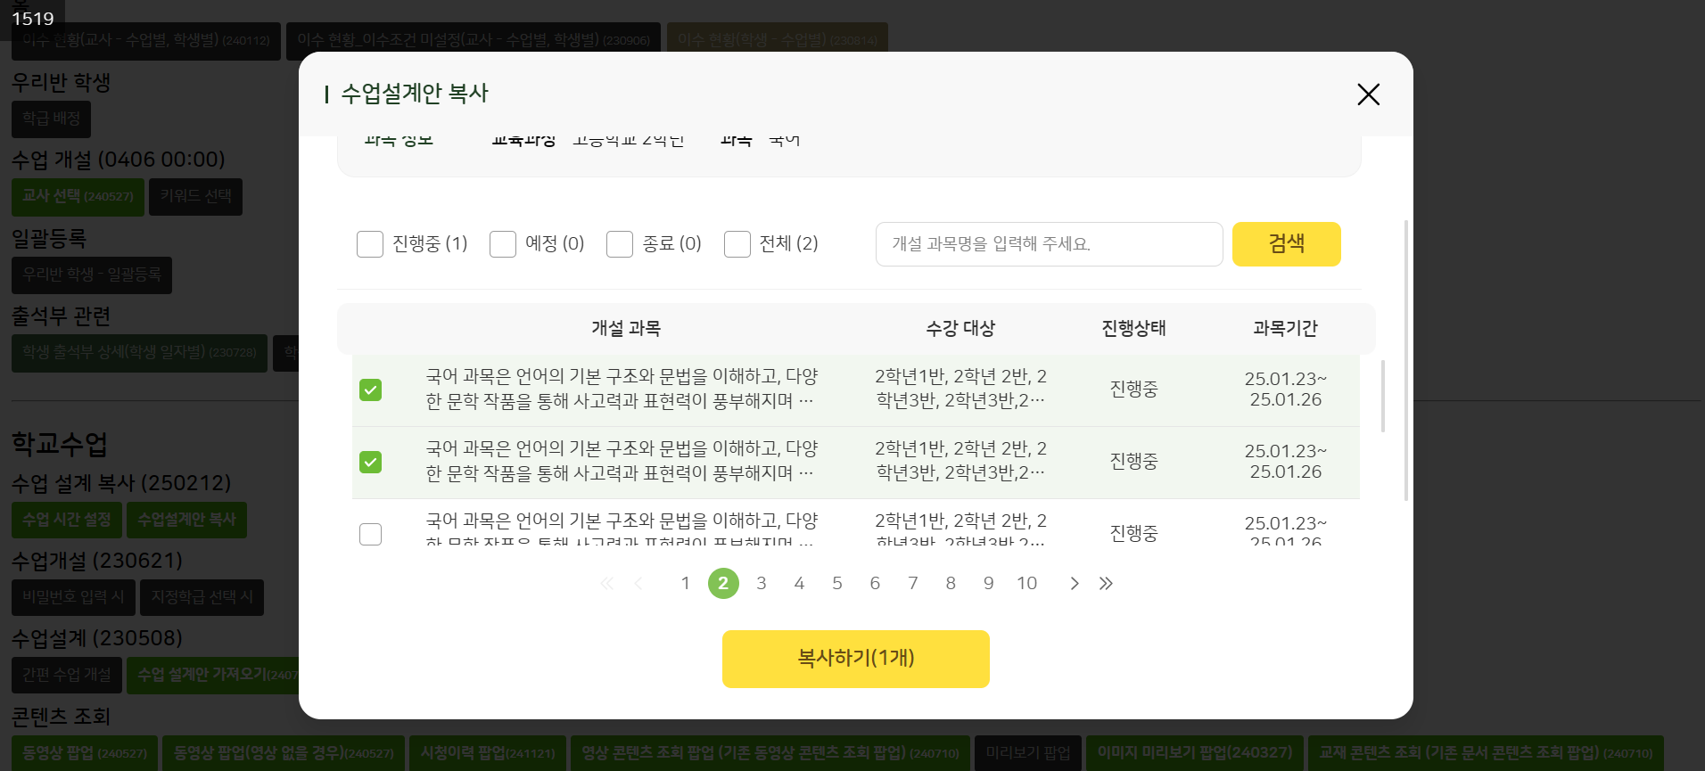Go to page 3 in pagination
The image size is (1705, 771).
click(x=762, y=584)
